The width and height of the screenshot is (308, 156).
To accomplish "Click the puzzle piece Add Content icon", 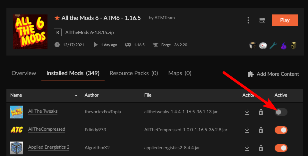I will point(251,74).
